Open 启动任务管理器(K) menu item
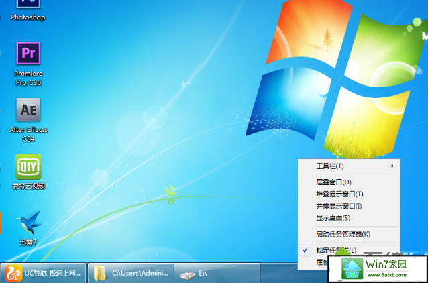Image resolution: width=428 pixels, height=283 pixels. point(349,234)
